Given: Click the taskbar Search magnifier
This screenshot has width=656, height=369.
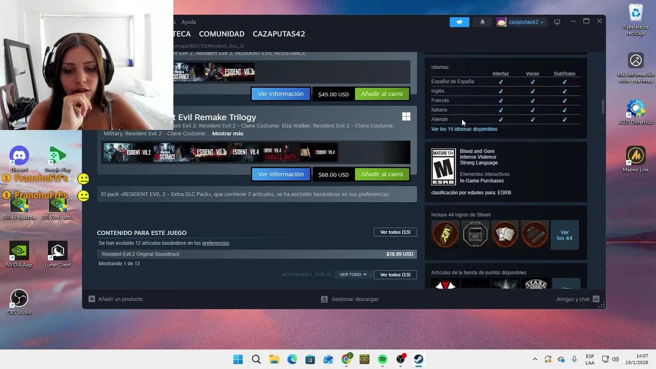Looking at the screenshot, I should [x=256, y=359].
